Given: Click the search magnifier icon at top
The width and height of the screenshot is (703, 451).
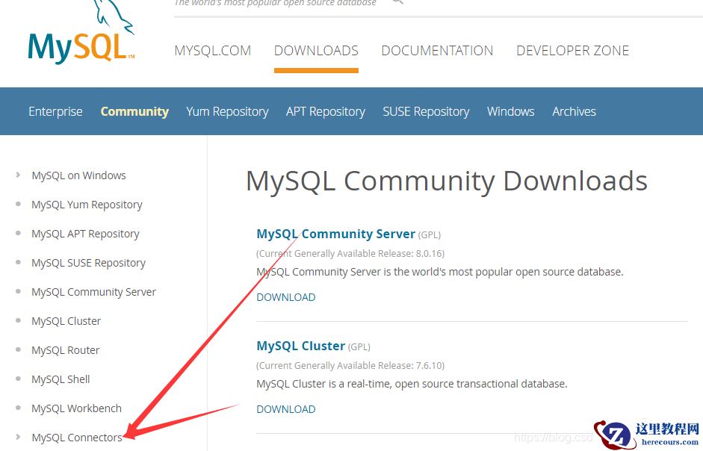Looking at the screenshot, I should [397, 1].
